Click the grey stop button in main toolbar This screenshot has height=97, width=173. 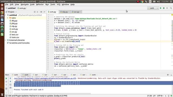click(167, 8)
